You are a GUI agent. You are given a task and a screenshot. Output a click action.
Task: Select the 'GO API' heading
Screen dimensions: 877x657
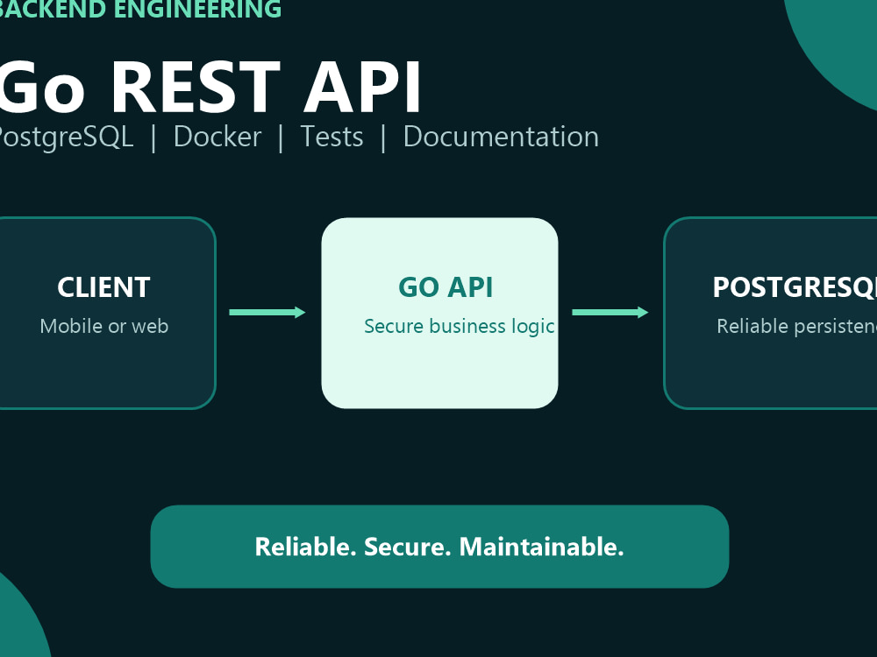coord(446,287)
